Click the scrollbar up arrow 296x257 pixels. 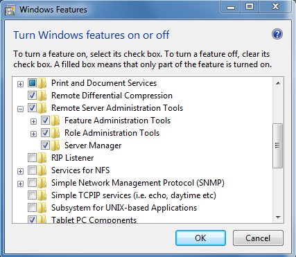click(x=278, y=83)
